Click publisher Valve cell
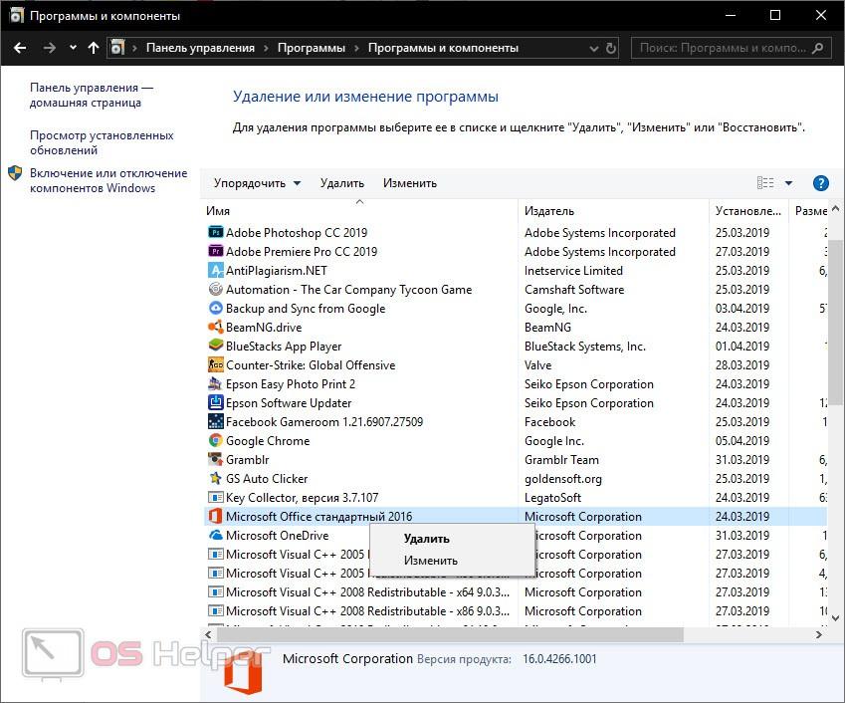The image size is (845, 703). pos(537,365)
